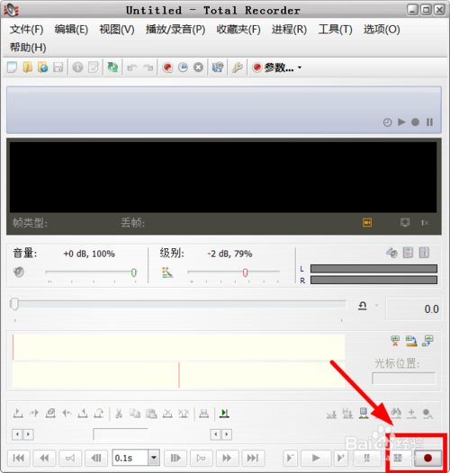Open the 工具(T) menu
Screen dimensions: 450x473
coord(335,30)
